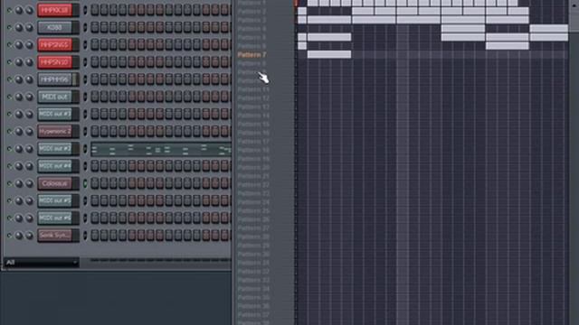Click the HHPSN10 channel volume knob
Viewport: 579px width, 325px height.
pos(29,62)
